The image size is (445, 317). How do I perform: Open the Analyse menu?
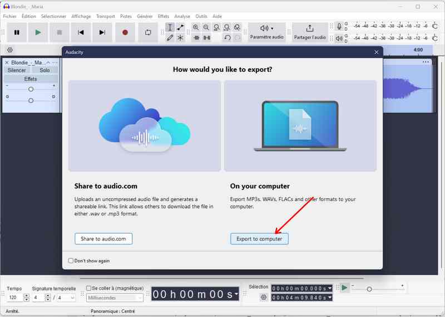[x=182, y=17]
